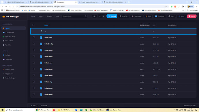Image resolution: width=199 pixels, height=112 pixels.
Task: Go to htdocs breadcrumb
Action: coord(41,16)
